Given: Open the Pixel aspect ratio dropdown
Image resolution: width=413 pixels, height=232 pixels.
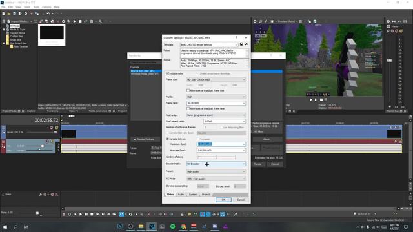Looking at the screenshot, I should click(x=225, y=121).
